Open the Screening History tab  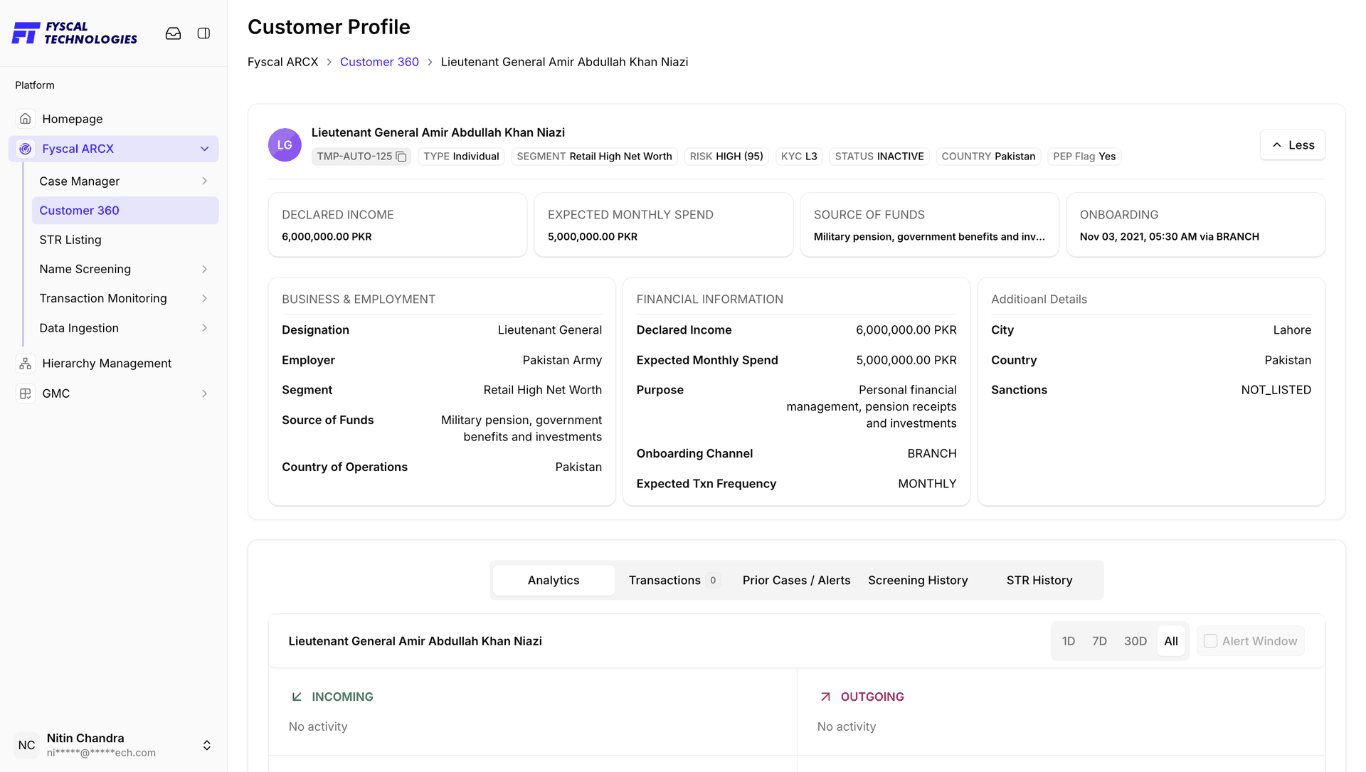tap(918, 581)
